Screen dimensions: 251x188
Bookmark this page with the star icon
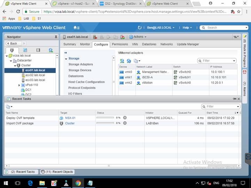(x=239, y=11)
